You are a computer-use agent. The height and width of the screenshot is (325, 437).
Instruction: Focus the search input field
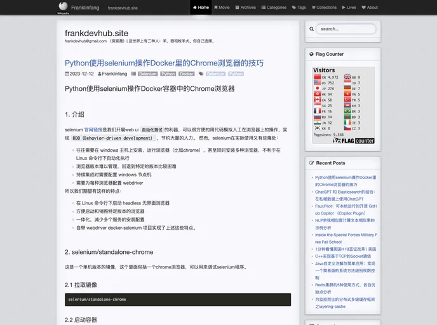coord(346,29)
